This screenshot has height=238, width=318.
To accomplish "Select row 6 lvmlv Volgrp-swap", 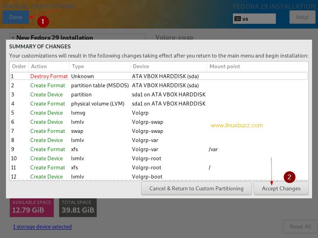I will 159,122.
